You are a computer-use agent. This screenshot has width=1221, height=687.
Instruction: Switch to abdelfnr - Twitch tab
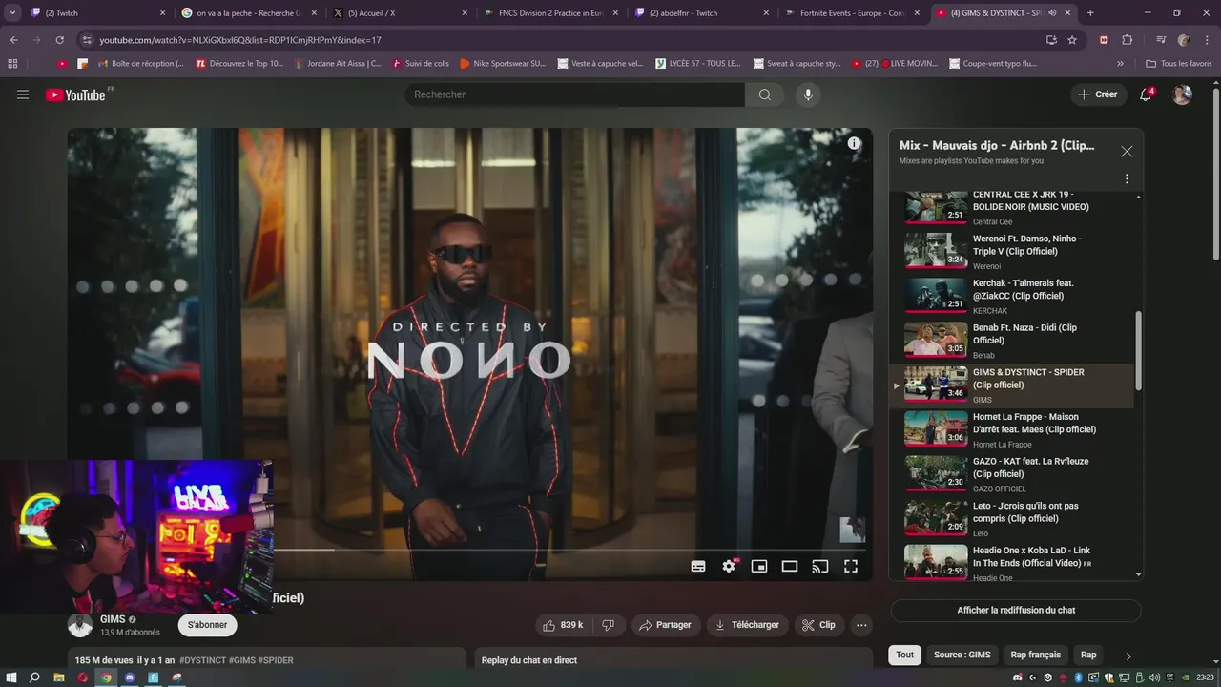pyautogui.click(x=701, y=13)
